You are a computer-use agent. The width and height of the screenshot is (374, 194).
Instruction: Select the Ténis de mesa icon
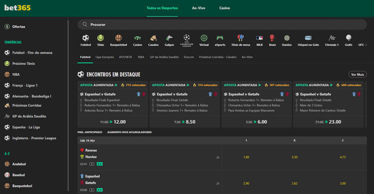(x=240, y=38)
